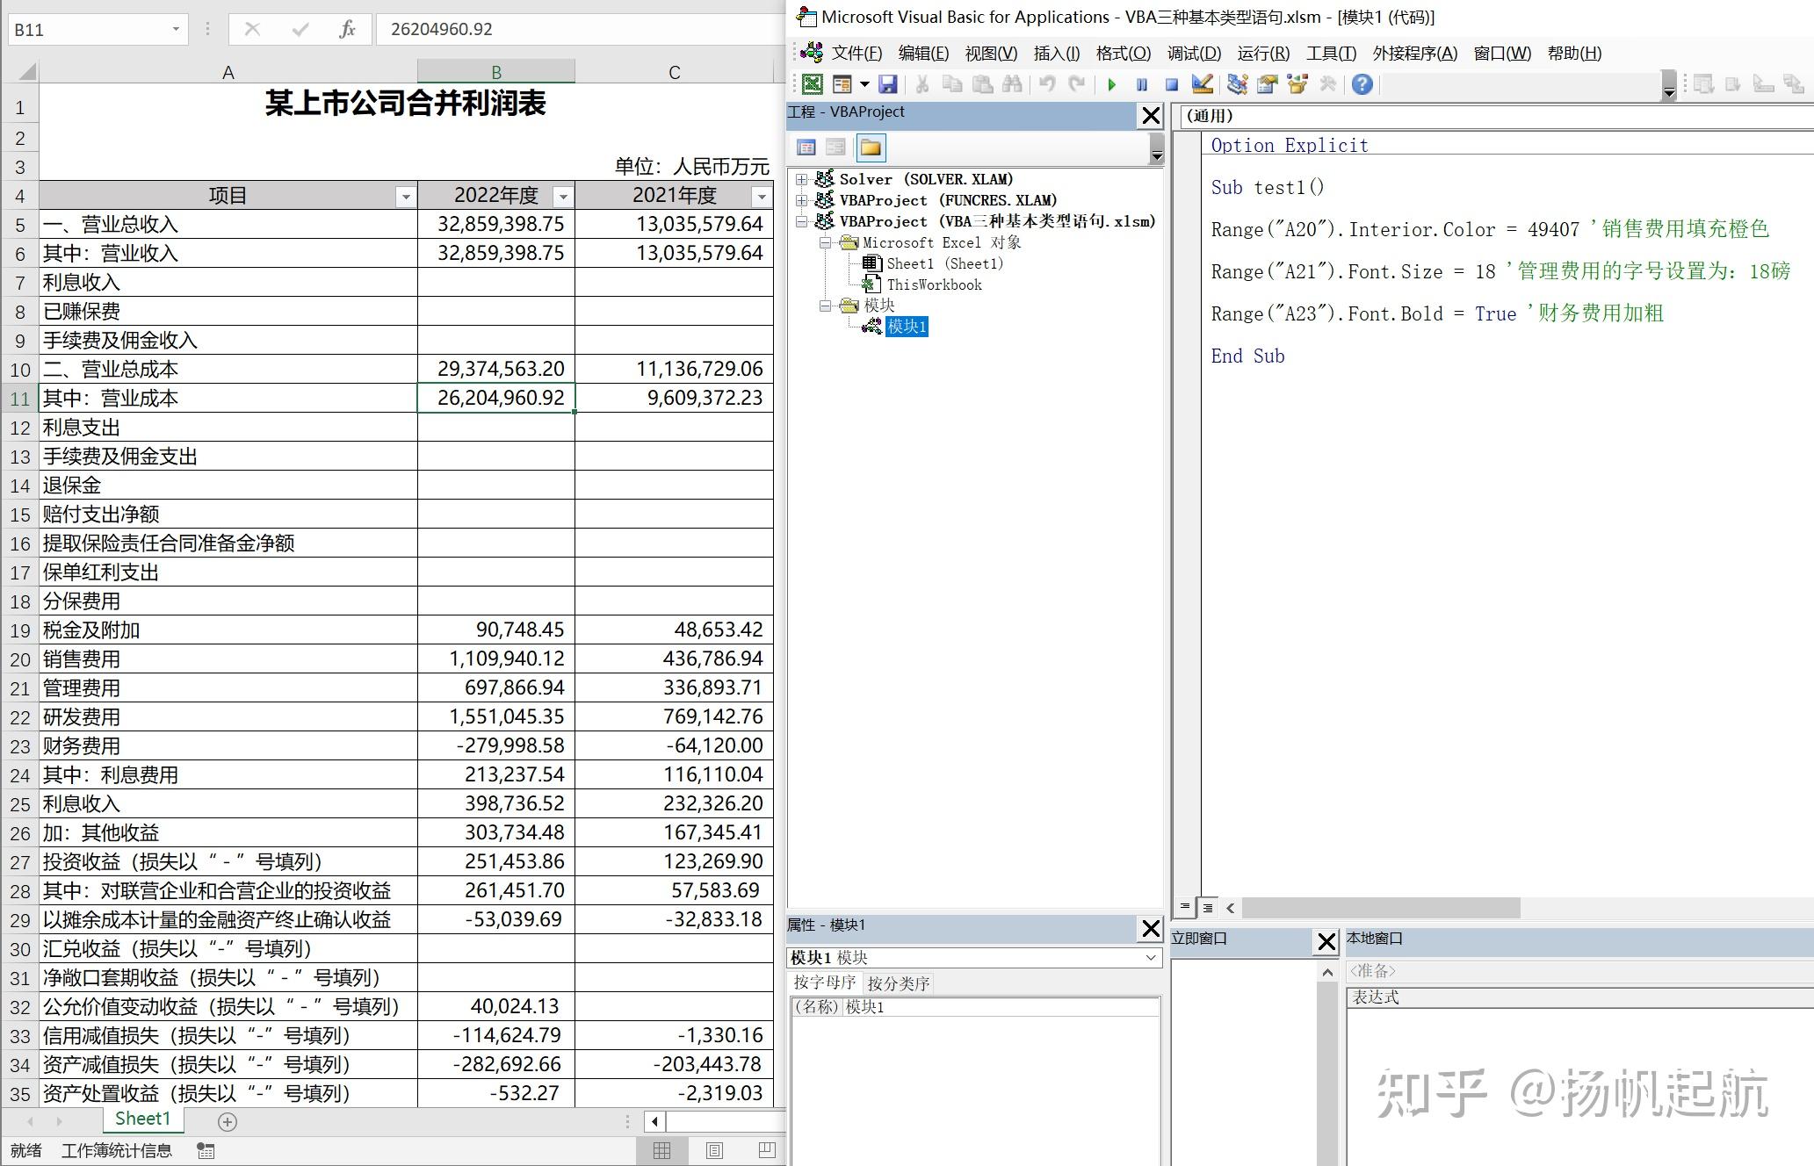Toggle Design Mode icon in VBA toolbar
The width and height of the screenshot is (1814, 1166).
(x=1202, y=84)
